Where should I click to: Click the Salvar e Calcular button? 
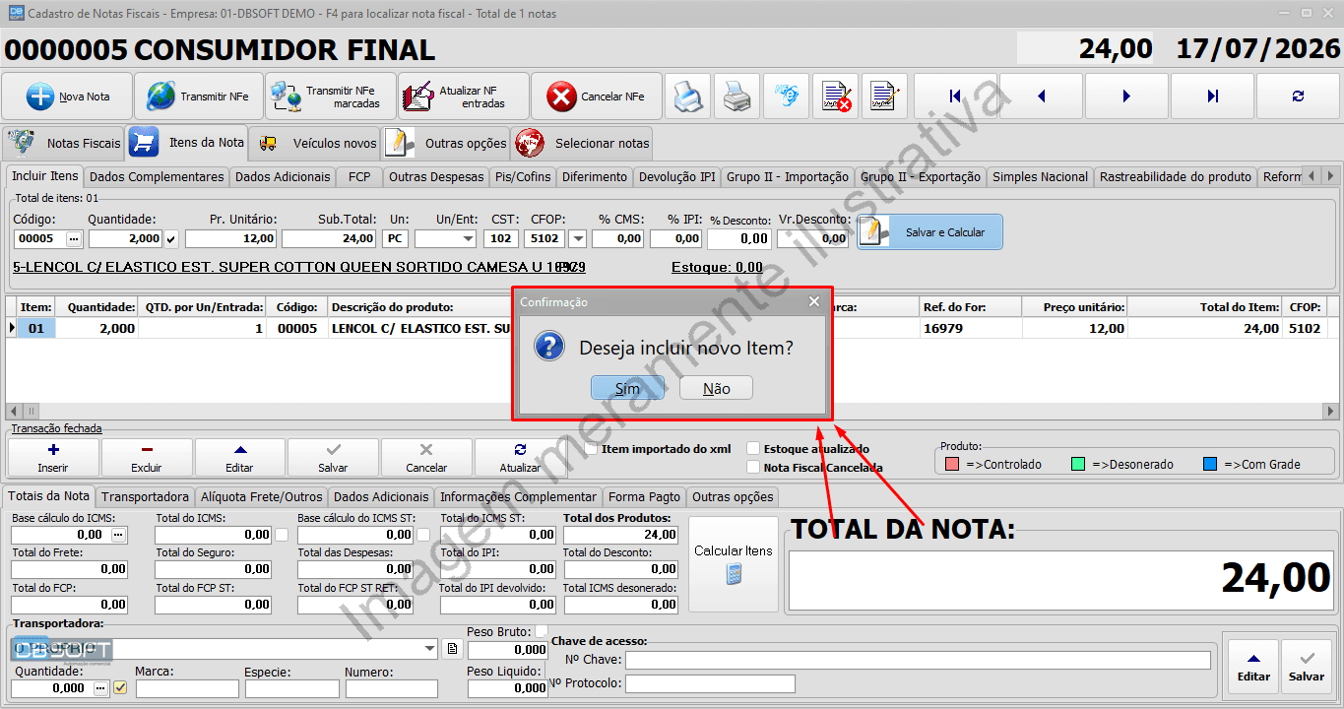pyautogui.click(x=929, y=232)
